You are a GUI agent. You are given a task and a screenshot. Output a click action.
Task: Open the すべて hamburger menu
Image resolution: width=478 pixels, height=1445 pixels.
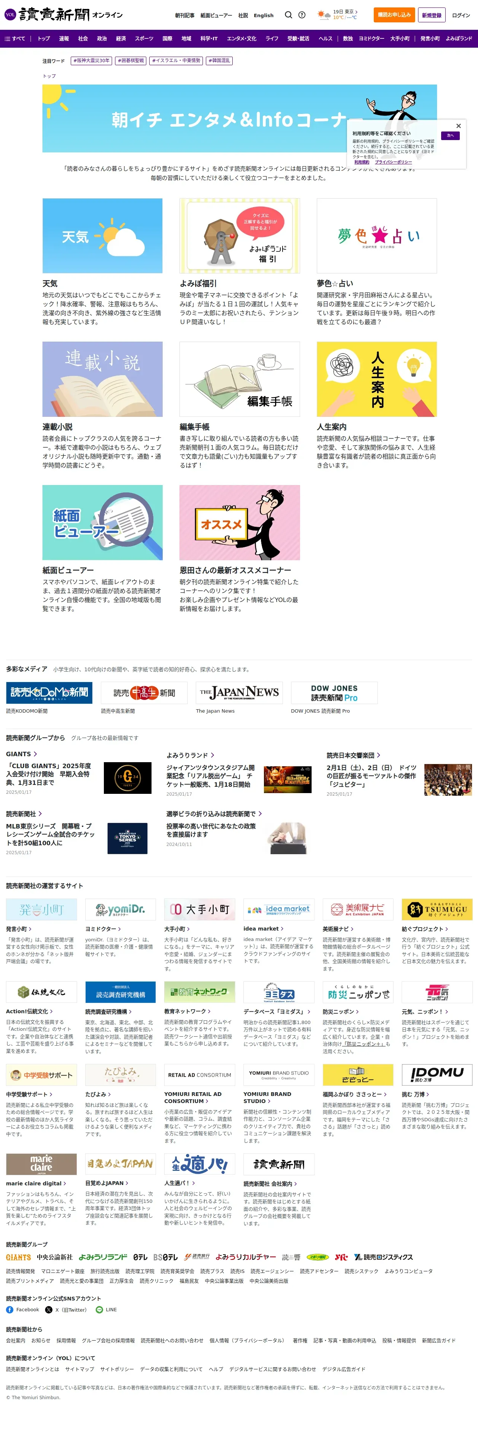15,39
